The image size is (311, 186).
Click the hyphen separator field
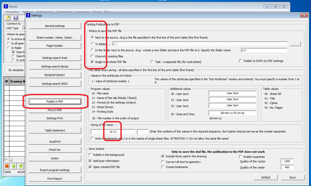(x=143, y=132)
